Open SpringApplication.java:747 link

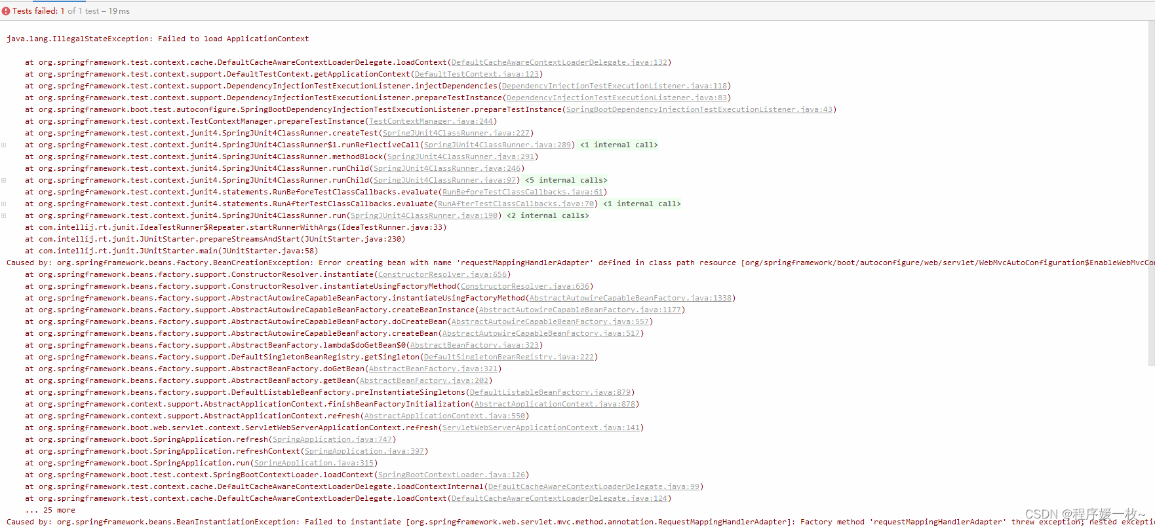[x=332, y=439]
